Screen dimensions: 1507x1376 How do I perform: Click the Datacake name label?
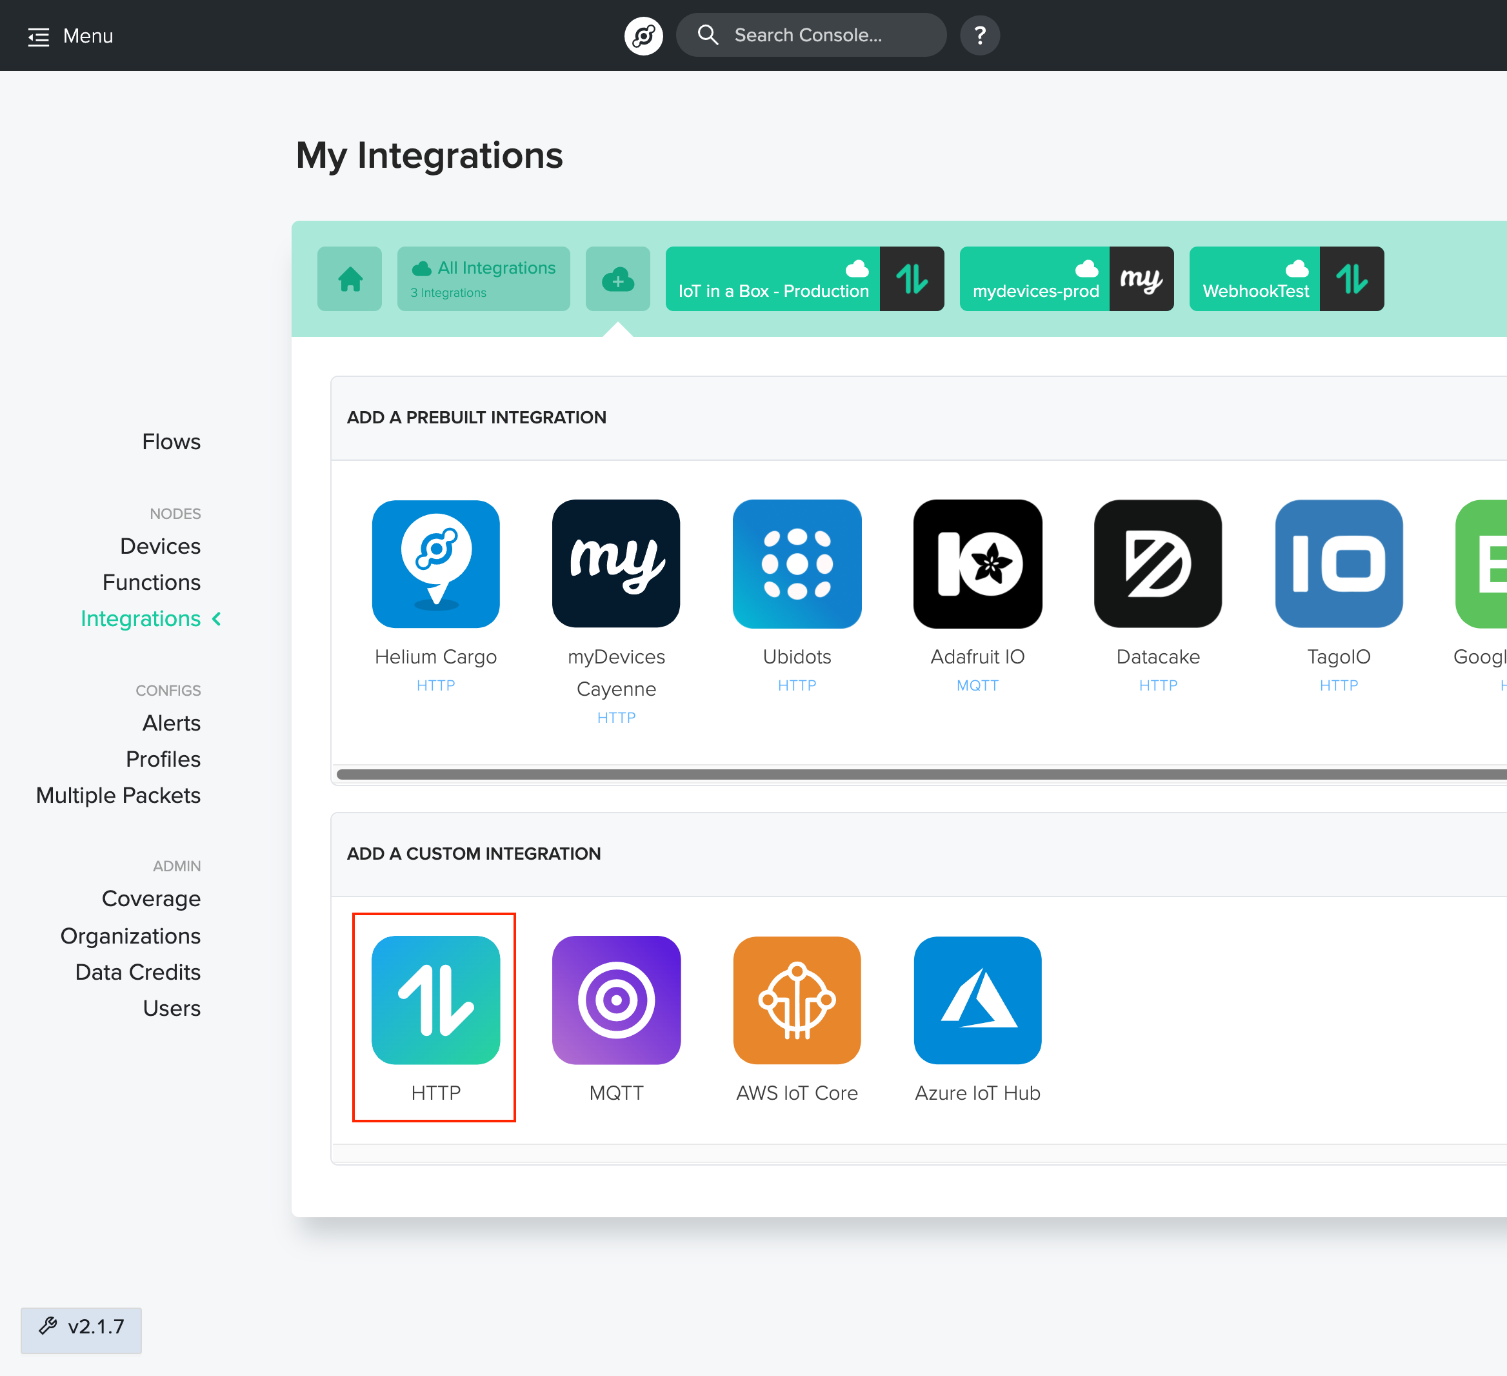[x=1158, y=656]
